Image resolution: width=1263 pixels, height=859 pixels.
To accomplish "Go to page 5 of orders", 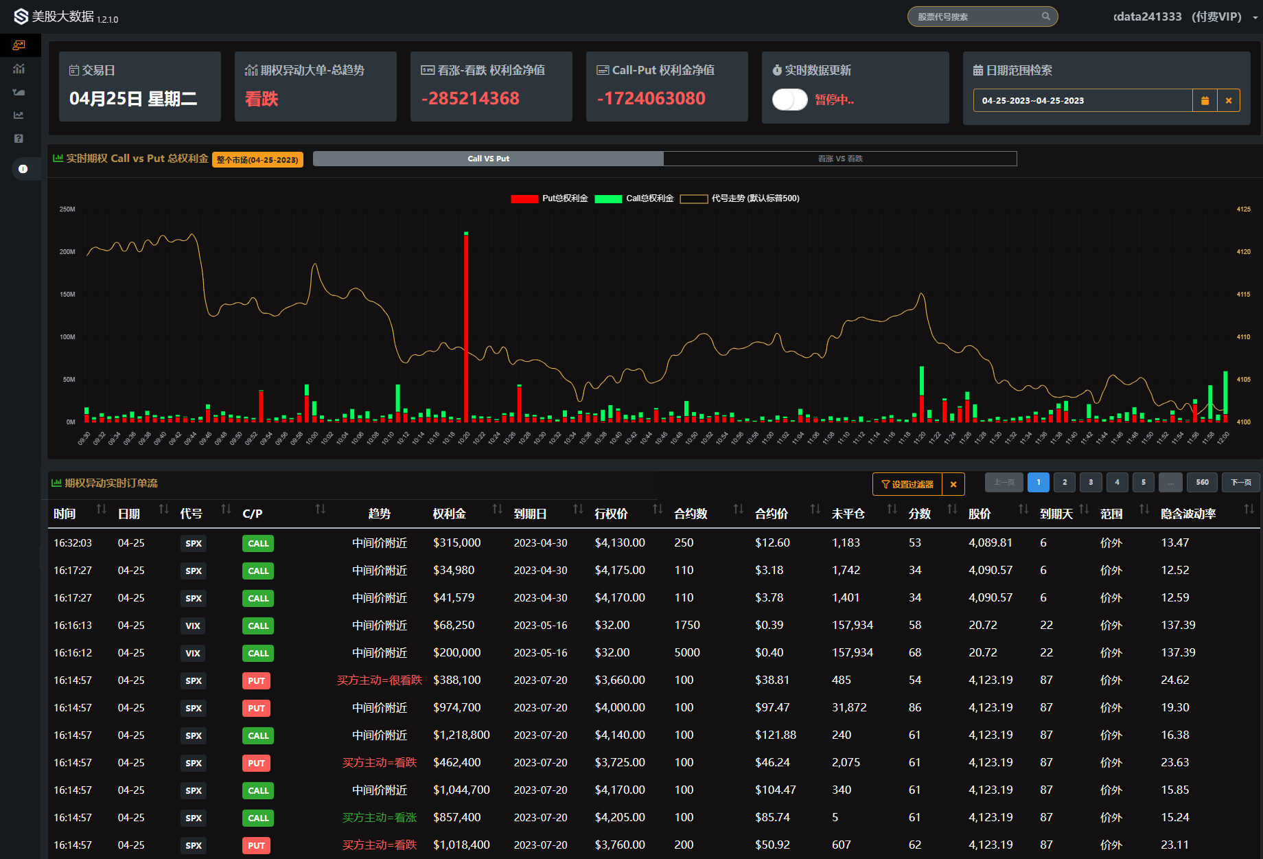I will click(x=1144, y=482).
